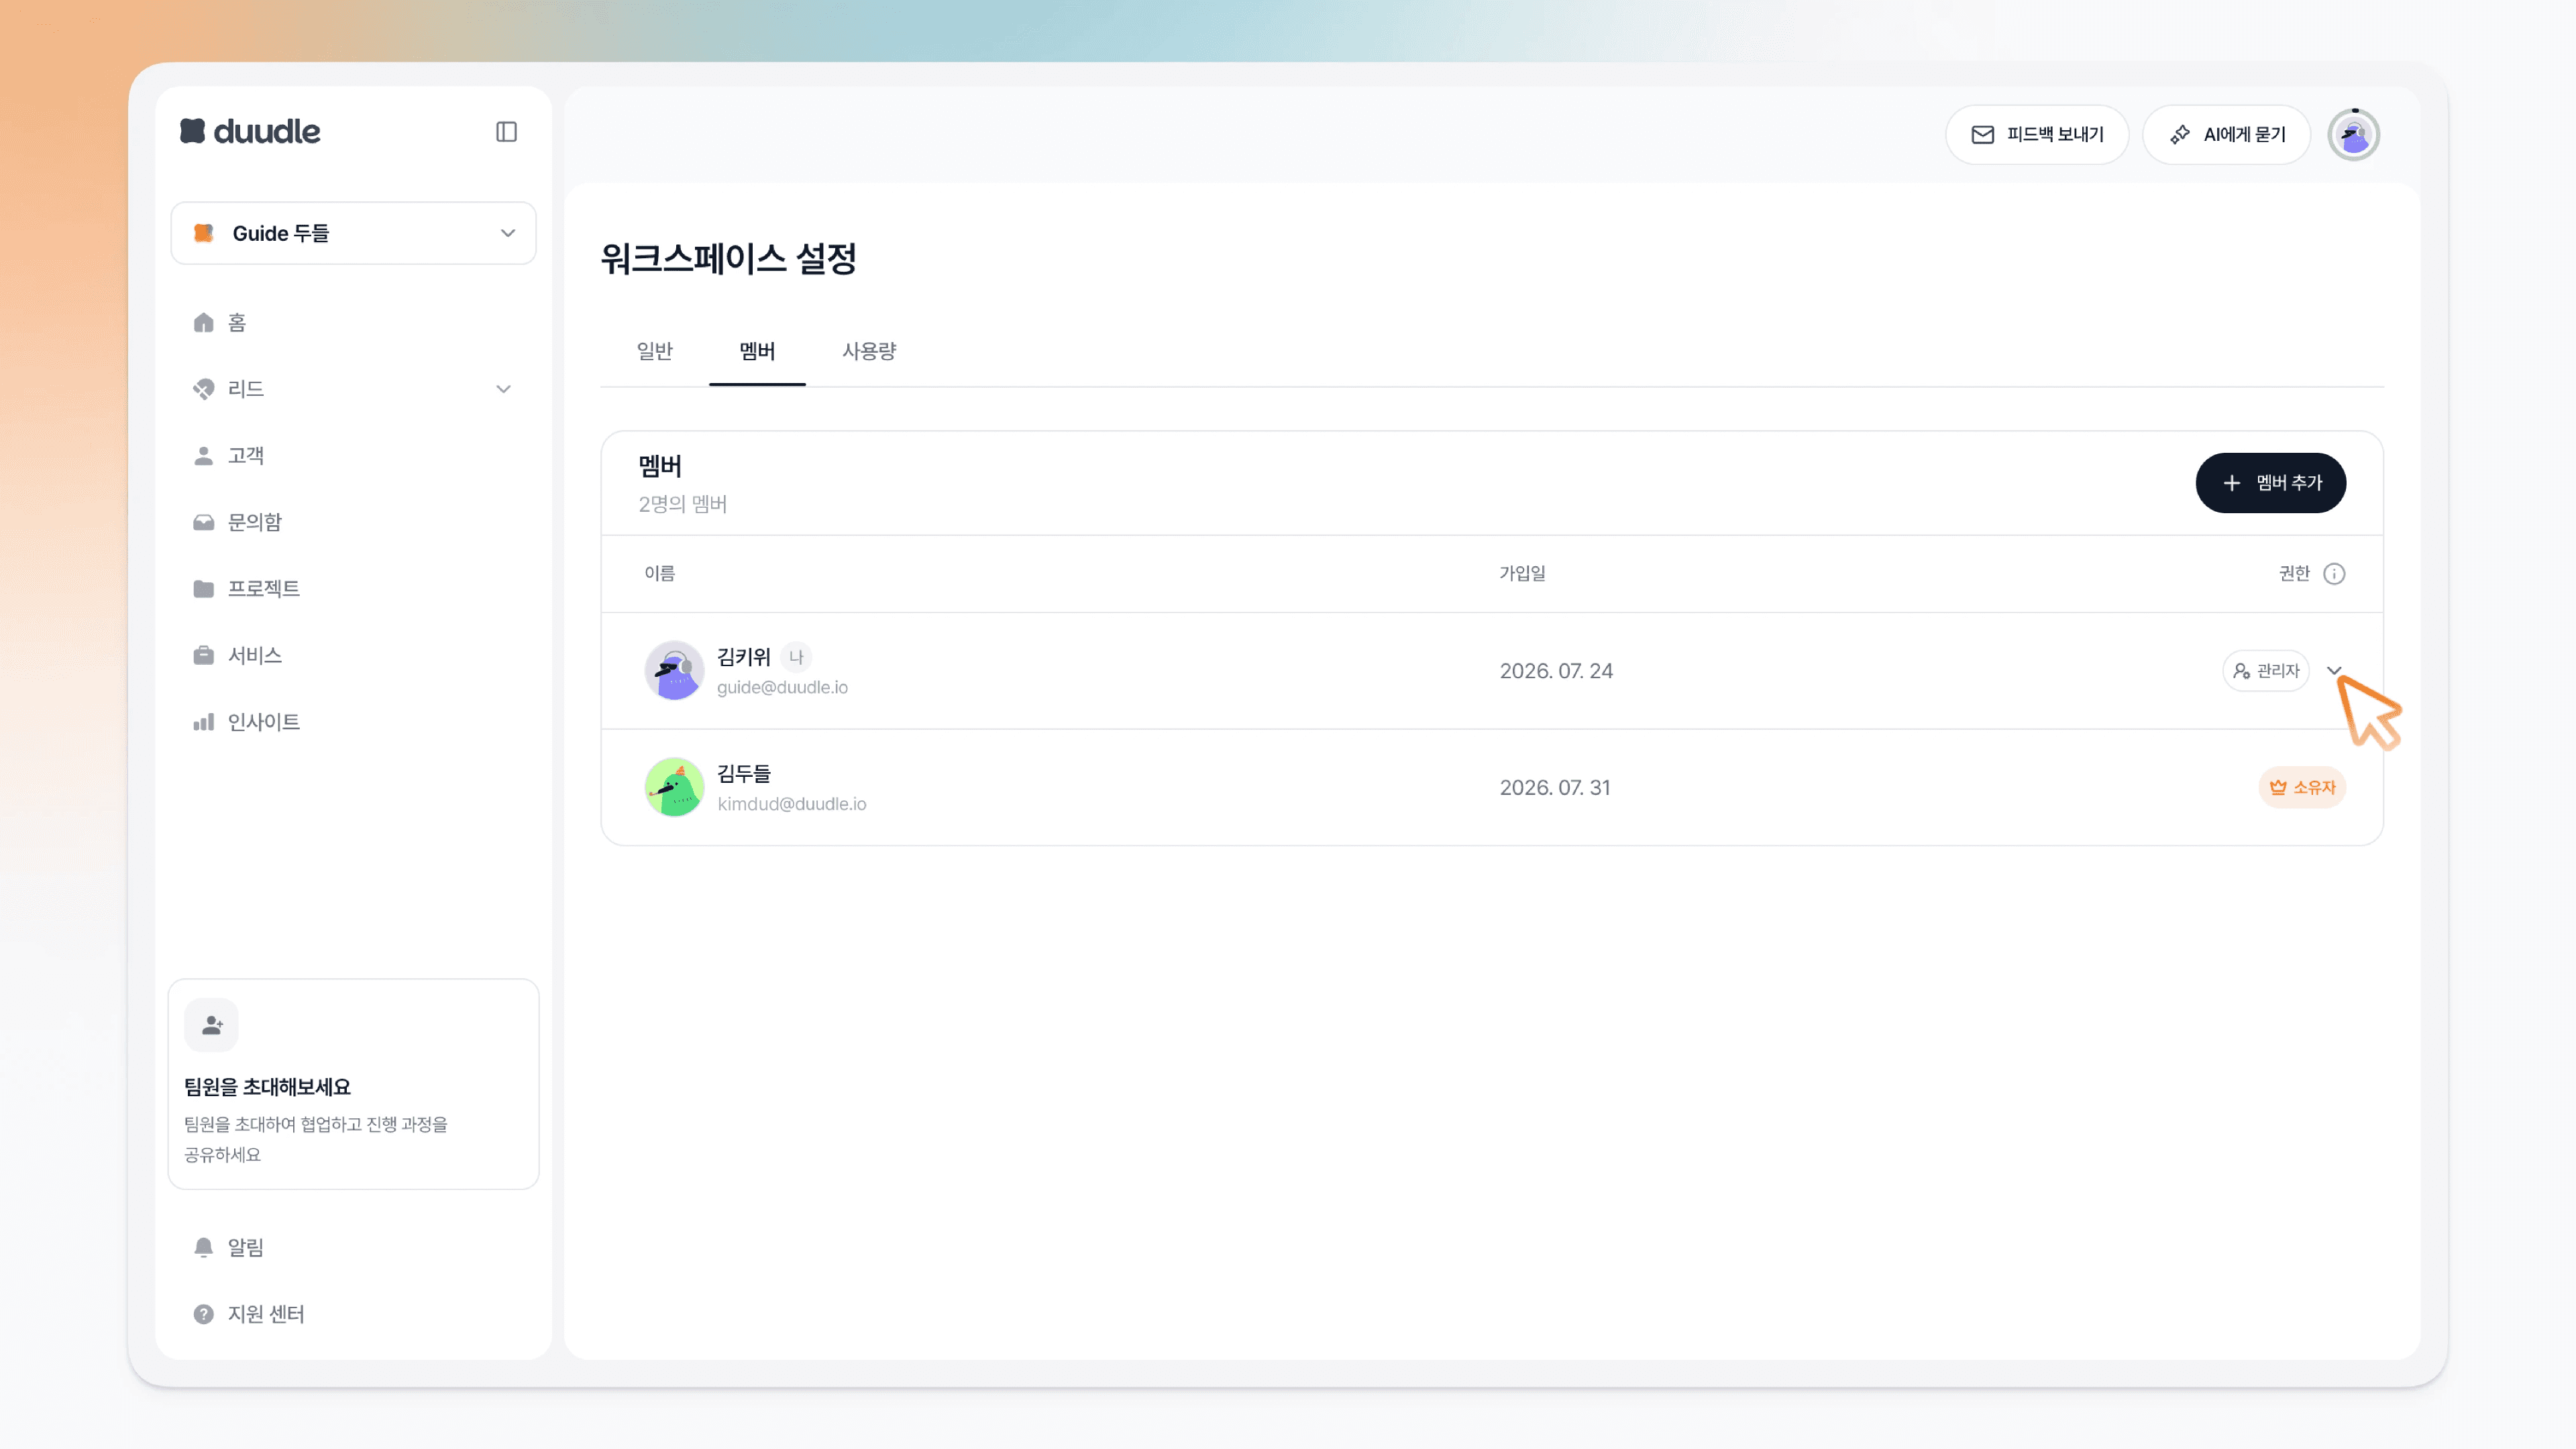The width and height of the screenshot is (2576, 1449).
Task: Switch to the 멤버 tab
Action: pos(757,351)
